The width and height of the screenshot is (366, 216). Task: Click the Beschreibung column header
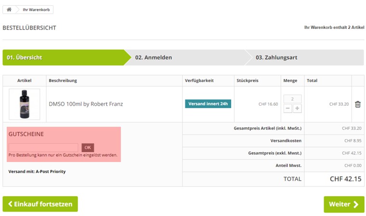[x=63, y=81]
